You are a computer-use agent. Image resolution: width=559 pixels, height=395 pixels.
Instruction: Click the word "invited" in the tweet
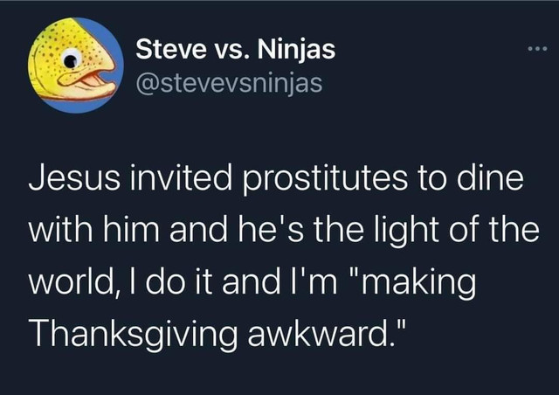[x=181, y=177]
